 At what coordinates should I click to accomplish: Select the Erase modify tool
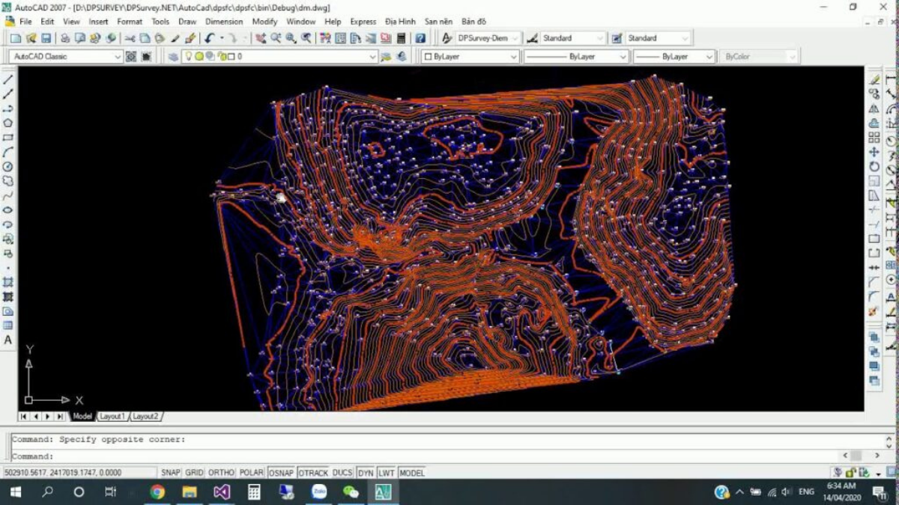click(874, 80)
